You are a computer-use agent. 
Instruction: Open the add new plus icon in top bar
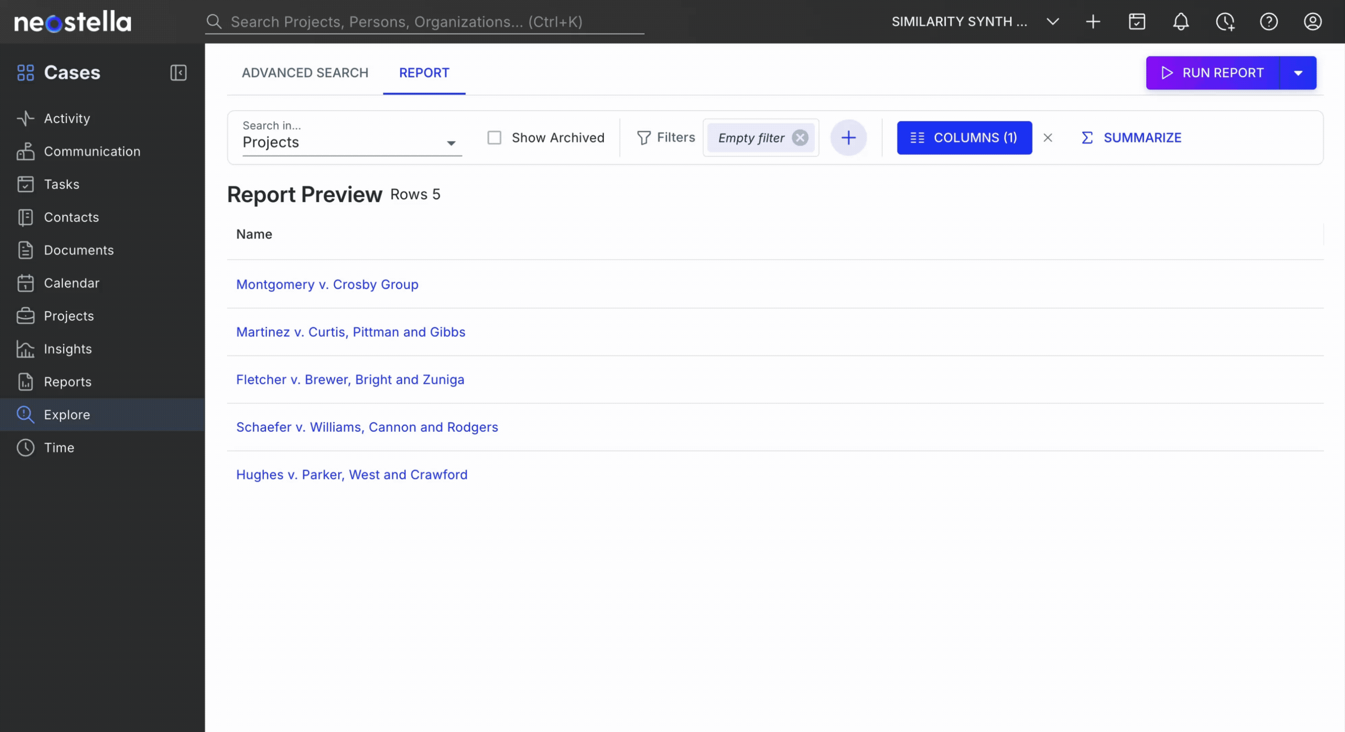click(1093, 22)
